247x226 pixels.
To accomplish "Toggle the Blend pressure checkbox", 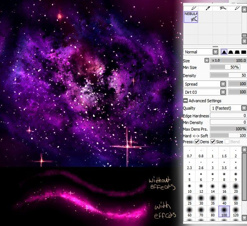I will coord(227,142).
